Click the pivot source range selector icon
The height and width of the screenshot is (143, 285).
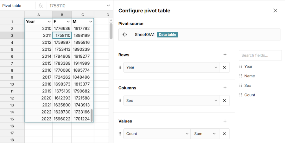[125, 35]
